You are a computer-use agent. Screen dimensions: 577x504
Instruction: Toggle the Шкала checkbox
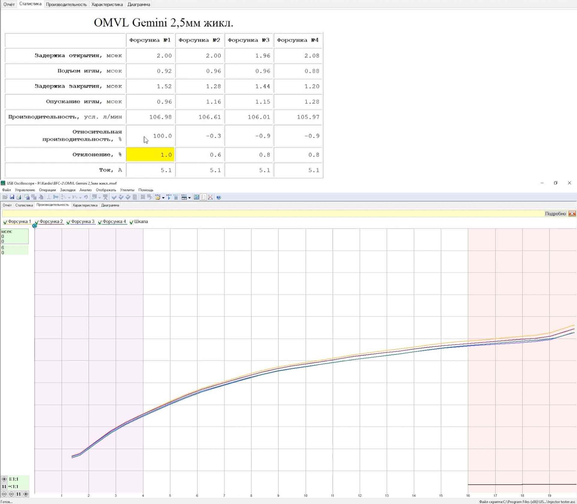[131, 222]
